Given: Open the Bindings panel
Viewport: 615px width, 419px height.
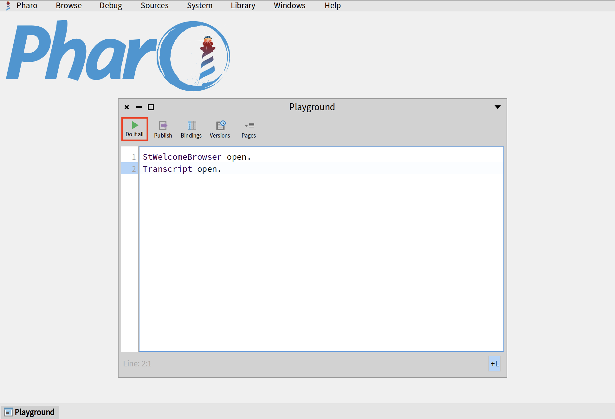Looking at the screenshot, I should click(x=191, y=130).
